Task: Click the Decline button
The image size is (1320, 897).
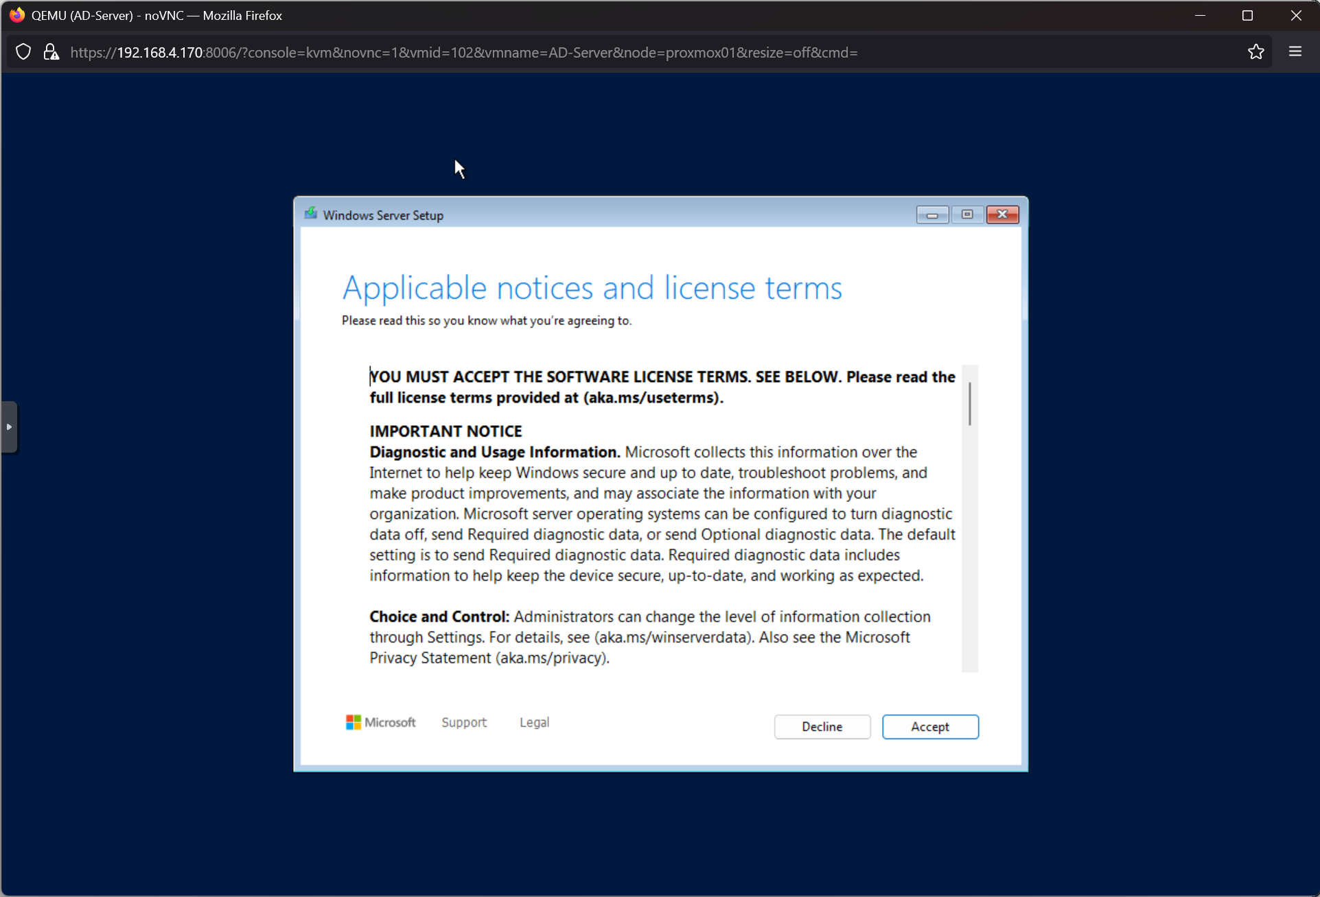Action: [822, 726]
